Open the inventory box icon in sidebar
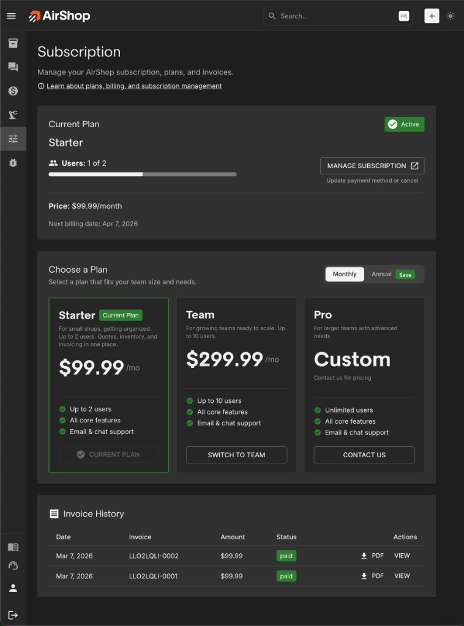The width and height of the screenshot is (464, 626). (x=13, y=43)
